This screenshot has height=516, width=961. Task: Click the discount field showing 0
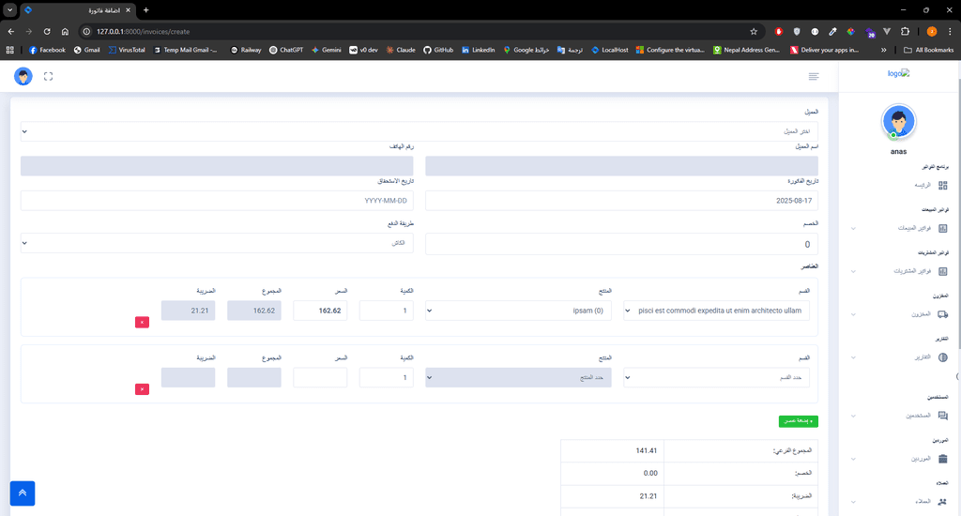click(x=621, y=244)
